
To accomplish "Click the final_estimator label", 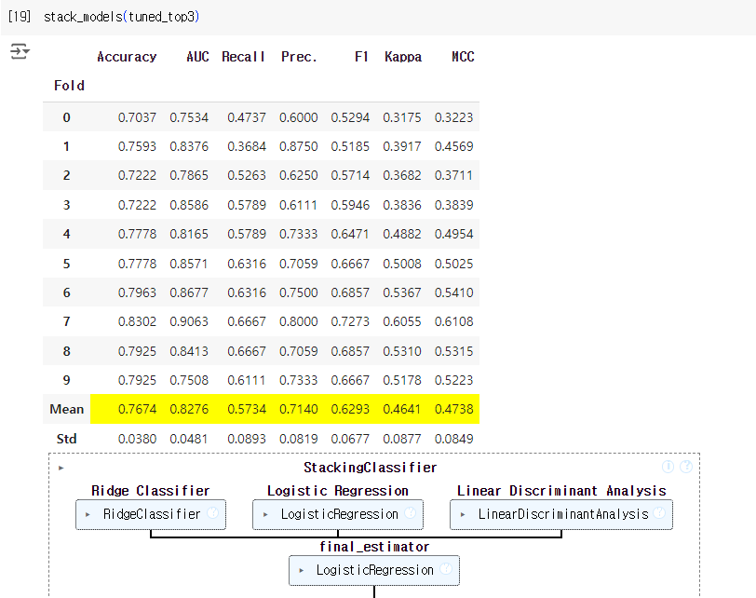I will [x=374, y=547].
